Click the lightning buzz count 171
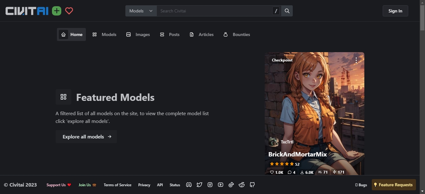 click(339, 172)
